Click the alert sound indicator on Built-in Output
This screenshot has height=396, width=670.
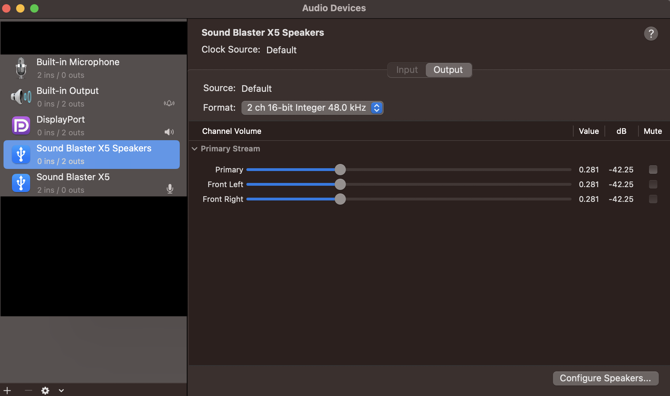coord(169,103)
